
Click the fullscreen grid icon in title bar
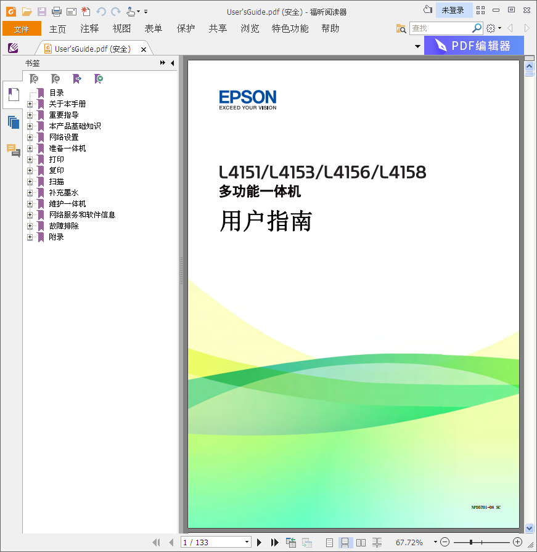481,10
